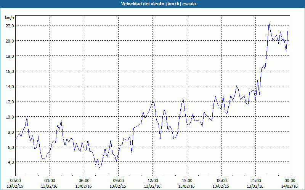Click the '13/02/16' date under 18:00
Image resolution: width=305 pixels, height=190 pixels.
pos(221,186)
